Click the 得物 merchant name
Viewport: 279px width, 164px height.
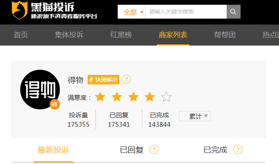75,80
